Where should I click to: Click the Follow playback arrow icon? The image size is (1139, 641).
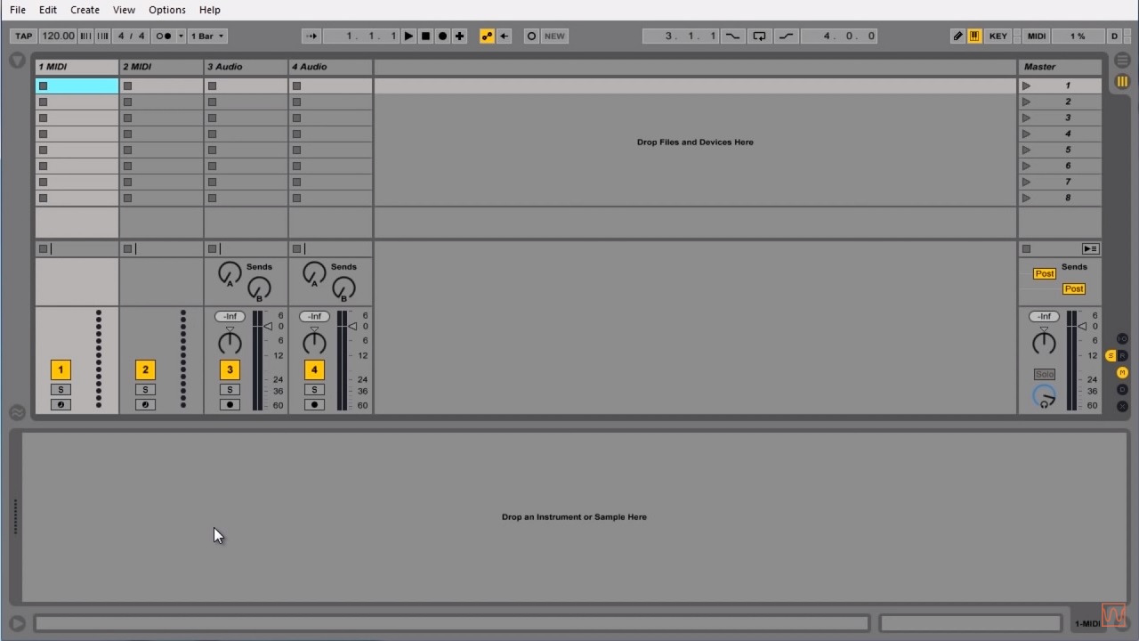tap(311, 37)
